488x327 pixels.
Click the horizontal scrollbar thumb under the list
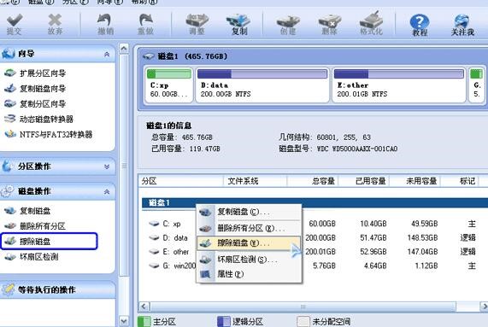303,307
